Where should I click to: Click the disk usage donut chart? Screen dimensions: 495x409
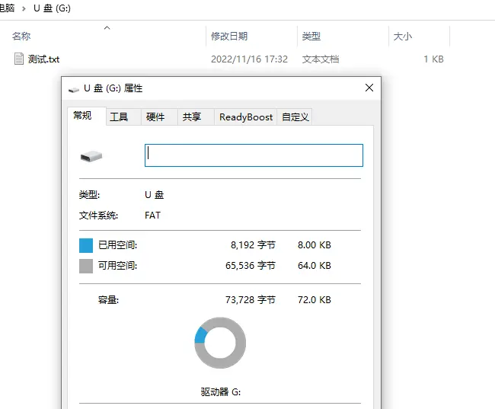(x=220, y=343)
